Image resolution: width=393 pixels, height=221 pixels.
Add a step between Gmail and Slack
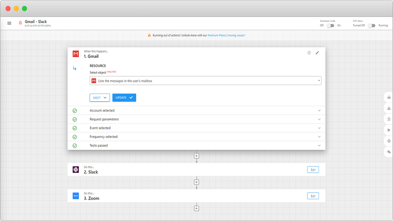point(197,156)
